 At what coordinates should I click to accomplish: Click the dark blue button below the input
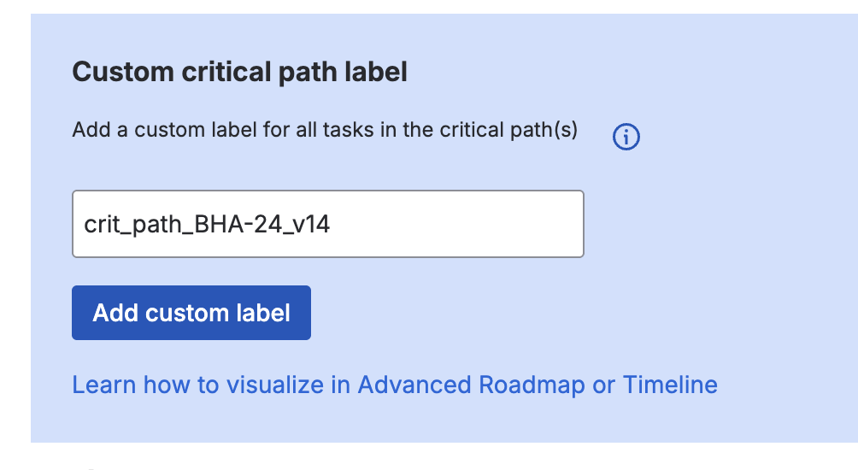click(x=191, y=313)
